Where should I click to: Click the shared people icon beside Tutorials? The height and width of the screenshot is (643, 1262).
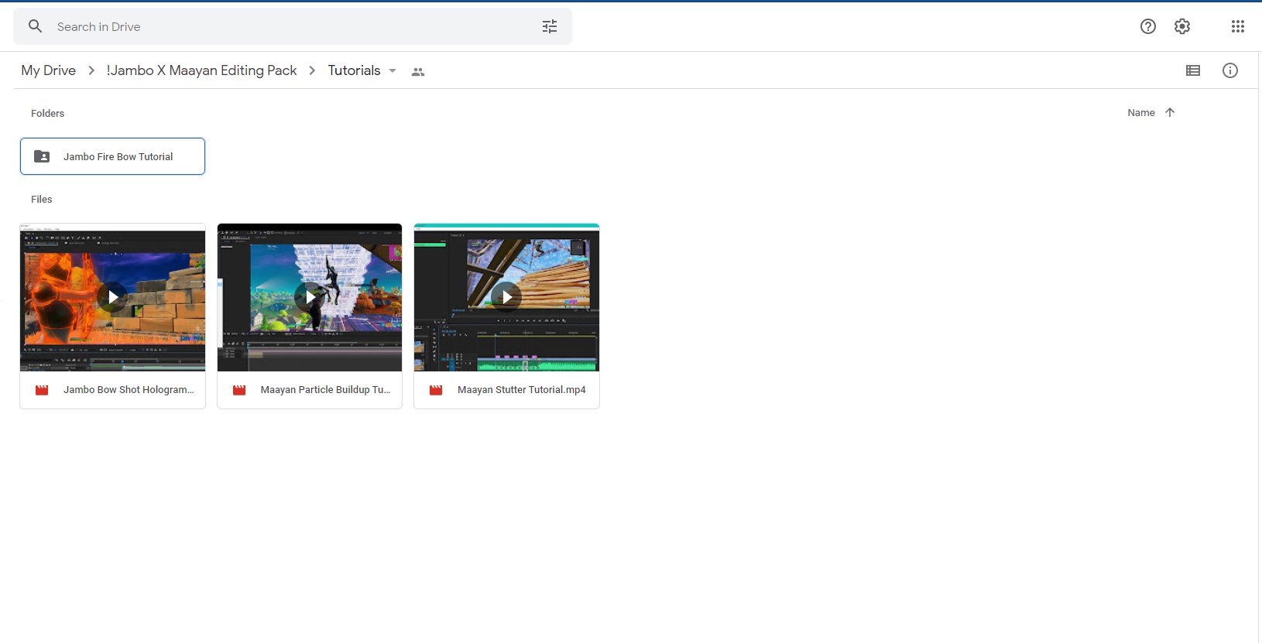pyautogui.click(x=418, y=72)
